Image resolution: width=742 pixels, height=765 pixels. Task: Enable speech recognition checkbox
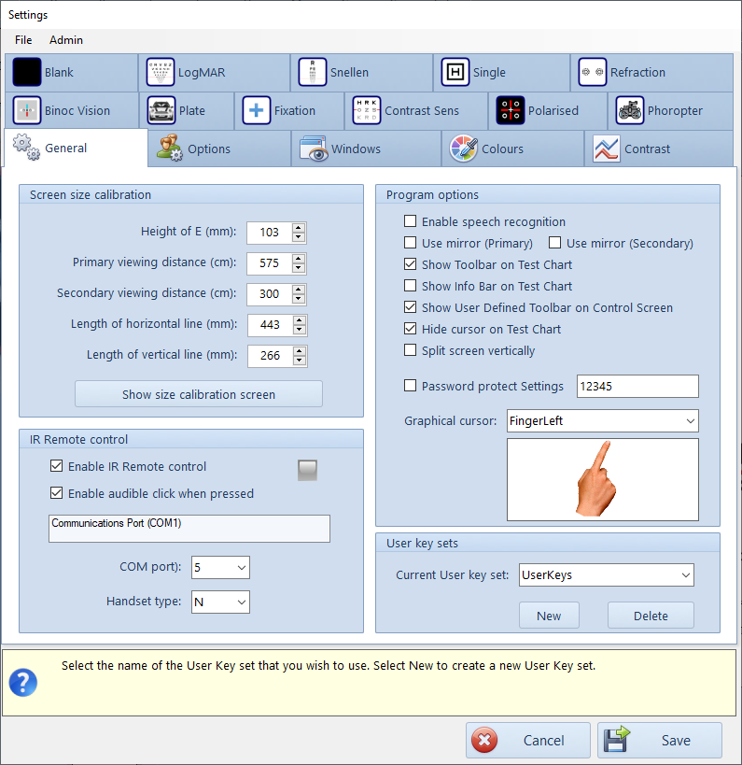coord(411,222)
